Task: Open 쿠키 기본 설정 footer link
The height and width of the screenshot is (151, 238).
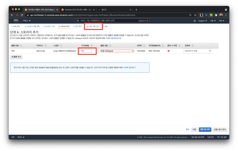Action: [222, 137]
